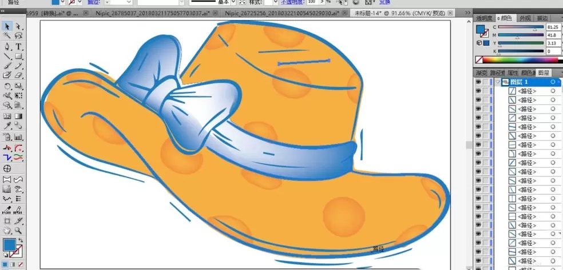Screen dimensions: 563x270
Task: Click the C cyan value field
Action: (553, 27)
